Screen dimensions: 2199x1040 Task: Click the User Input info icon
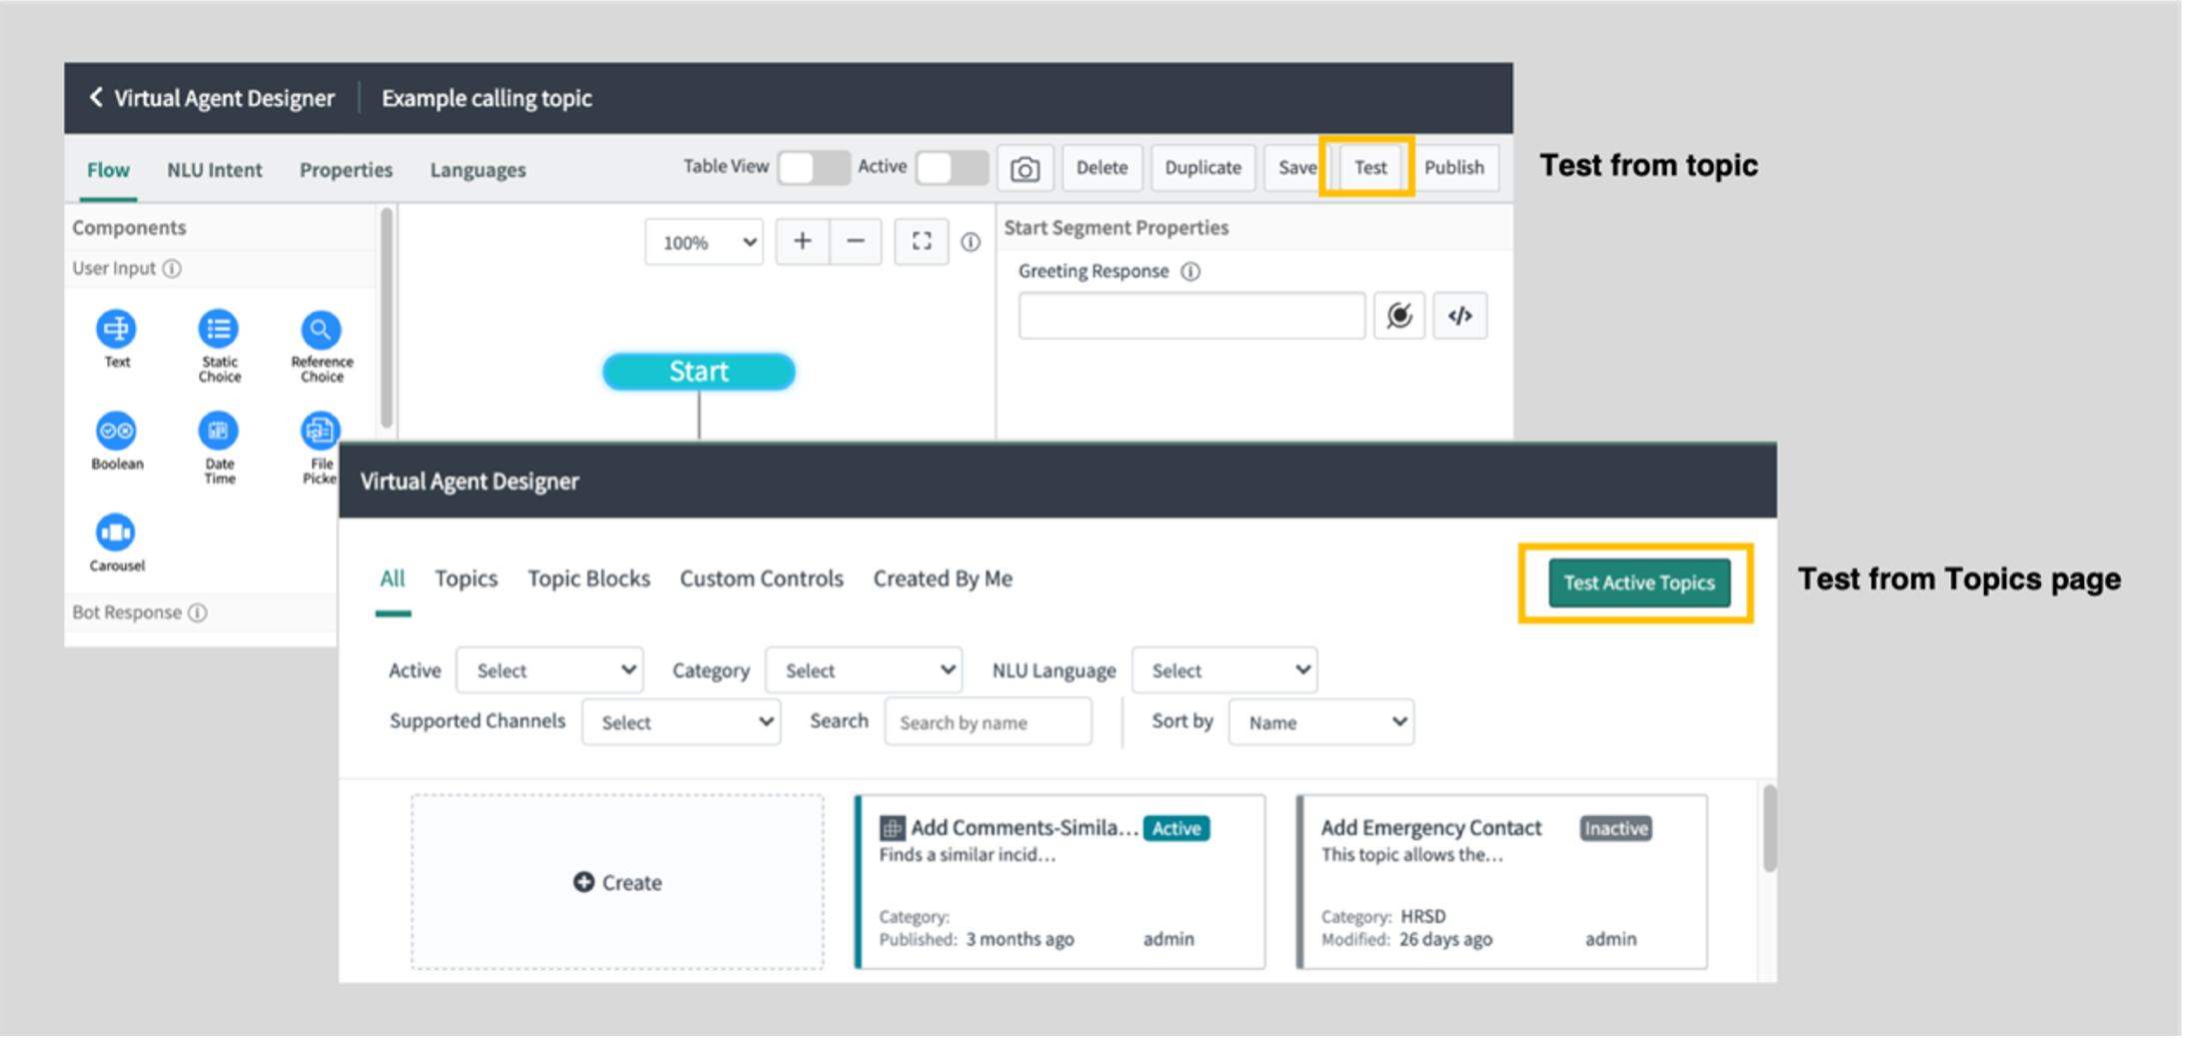click(x=172, y=268)
